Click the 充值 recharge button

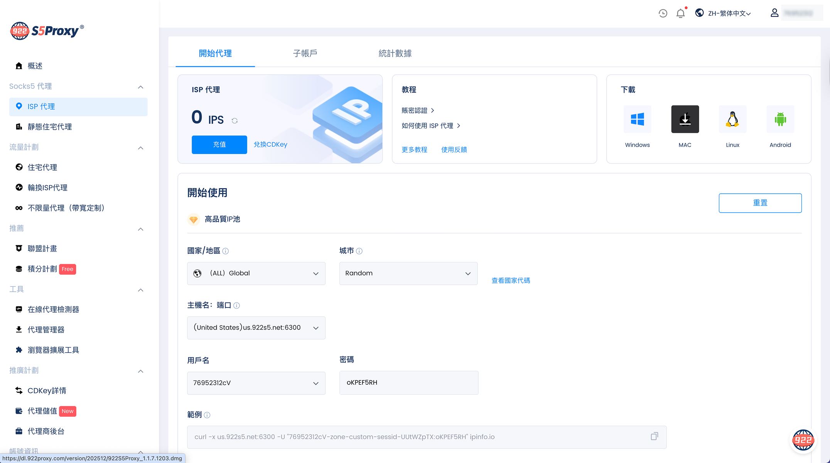click(x=219, y=145)
